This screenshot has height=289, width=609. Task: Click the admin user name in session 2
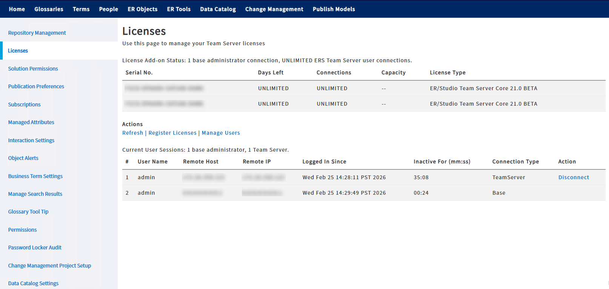[146, 193]
